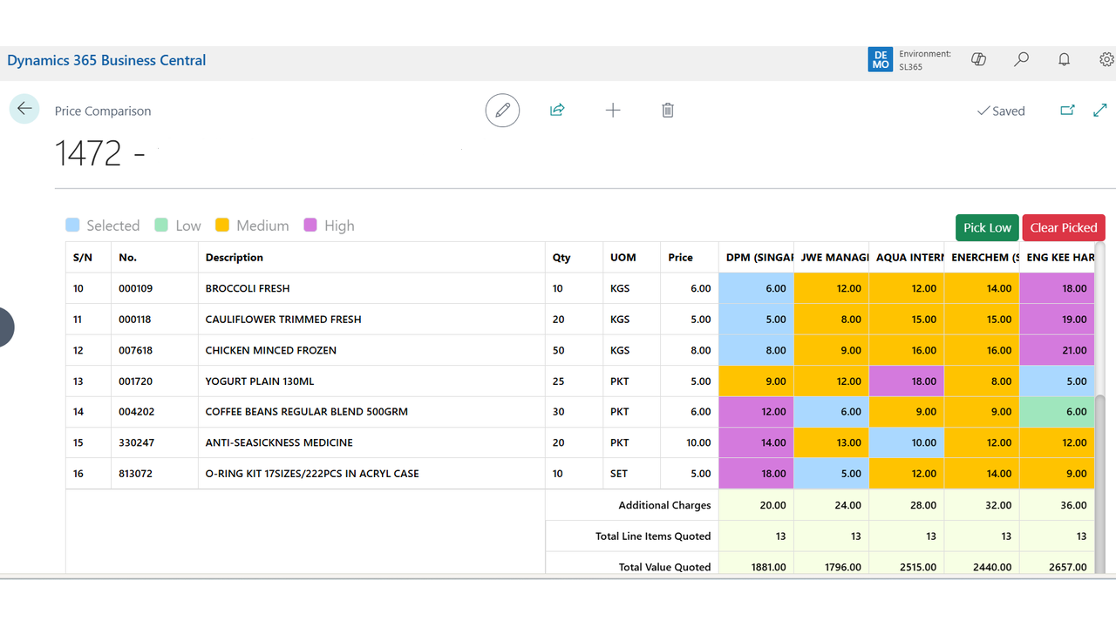Select the BROCCOLI FRESH description cell
Image resolution: width=1116 pixels, height=627 pixels.
[371, 288]
